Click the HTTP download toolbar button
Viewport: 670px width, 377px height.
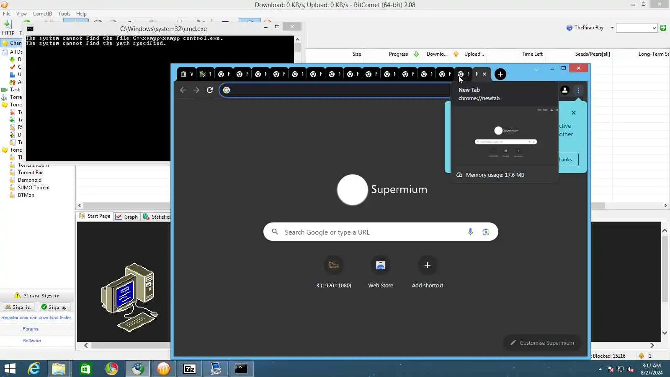pos(8,28)
